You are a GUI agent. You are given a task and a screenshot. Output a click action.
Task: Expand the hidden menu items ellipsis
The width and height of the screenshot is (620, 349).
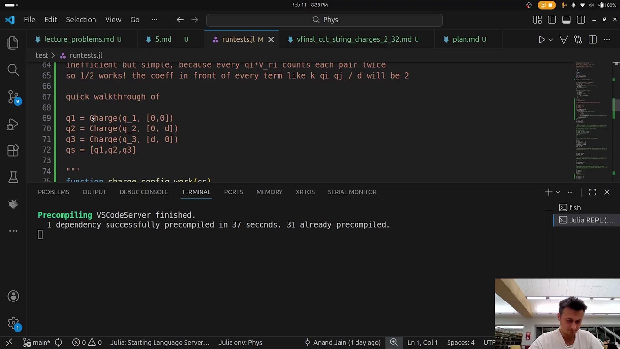pos(154,20)
